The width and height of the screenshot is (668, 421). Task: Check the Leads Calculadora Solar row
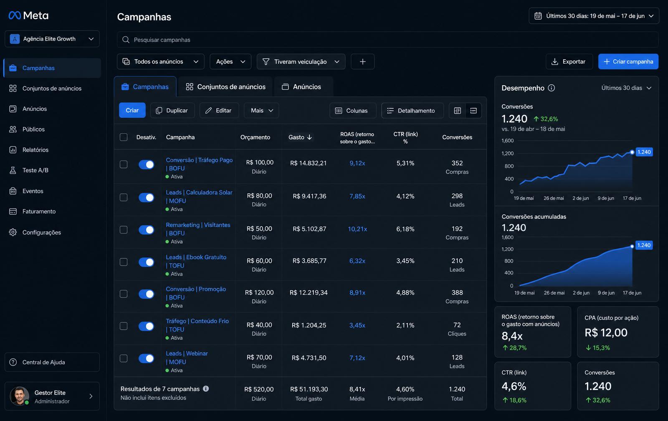point(124,197)
